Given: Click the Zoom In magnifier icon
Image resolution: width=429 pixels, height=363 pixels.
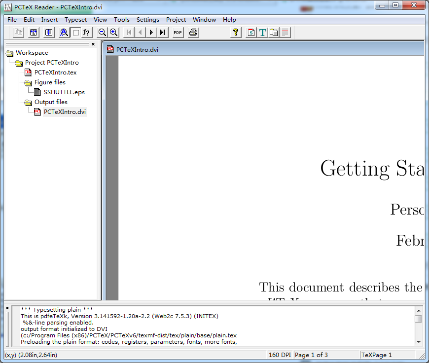Looking at the screenshot, I should pyautogui.click(x=113, y=32).
